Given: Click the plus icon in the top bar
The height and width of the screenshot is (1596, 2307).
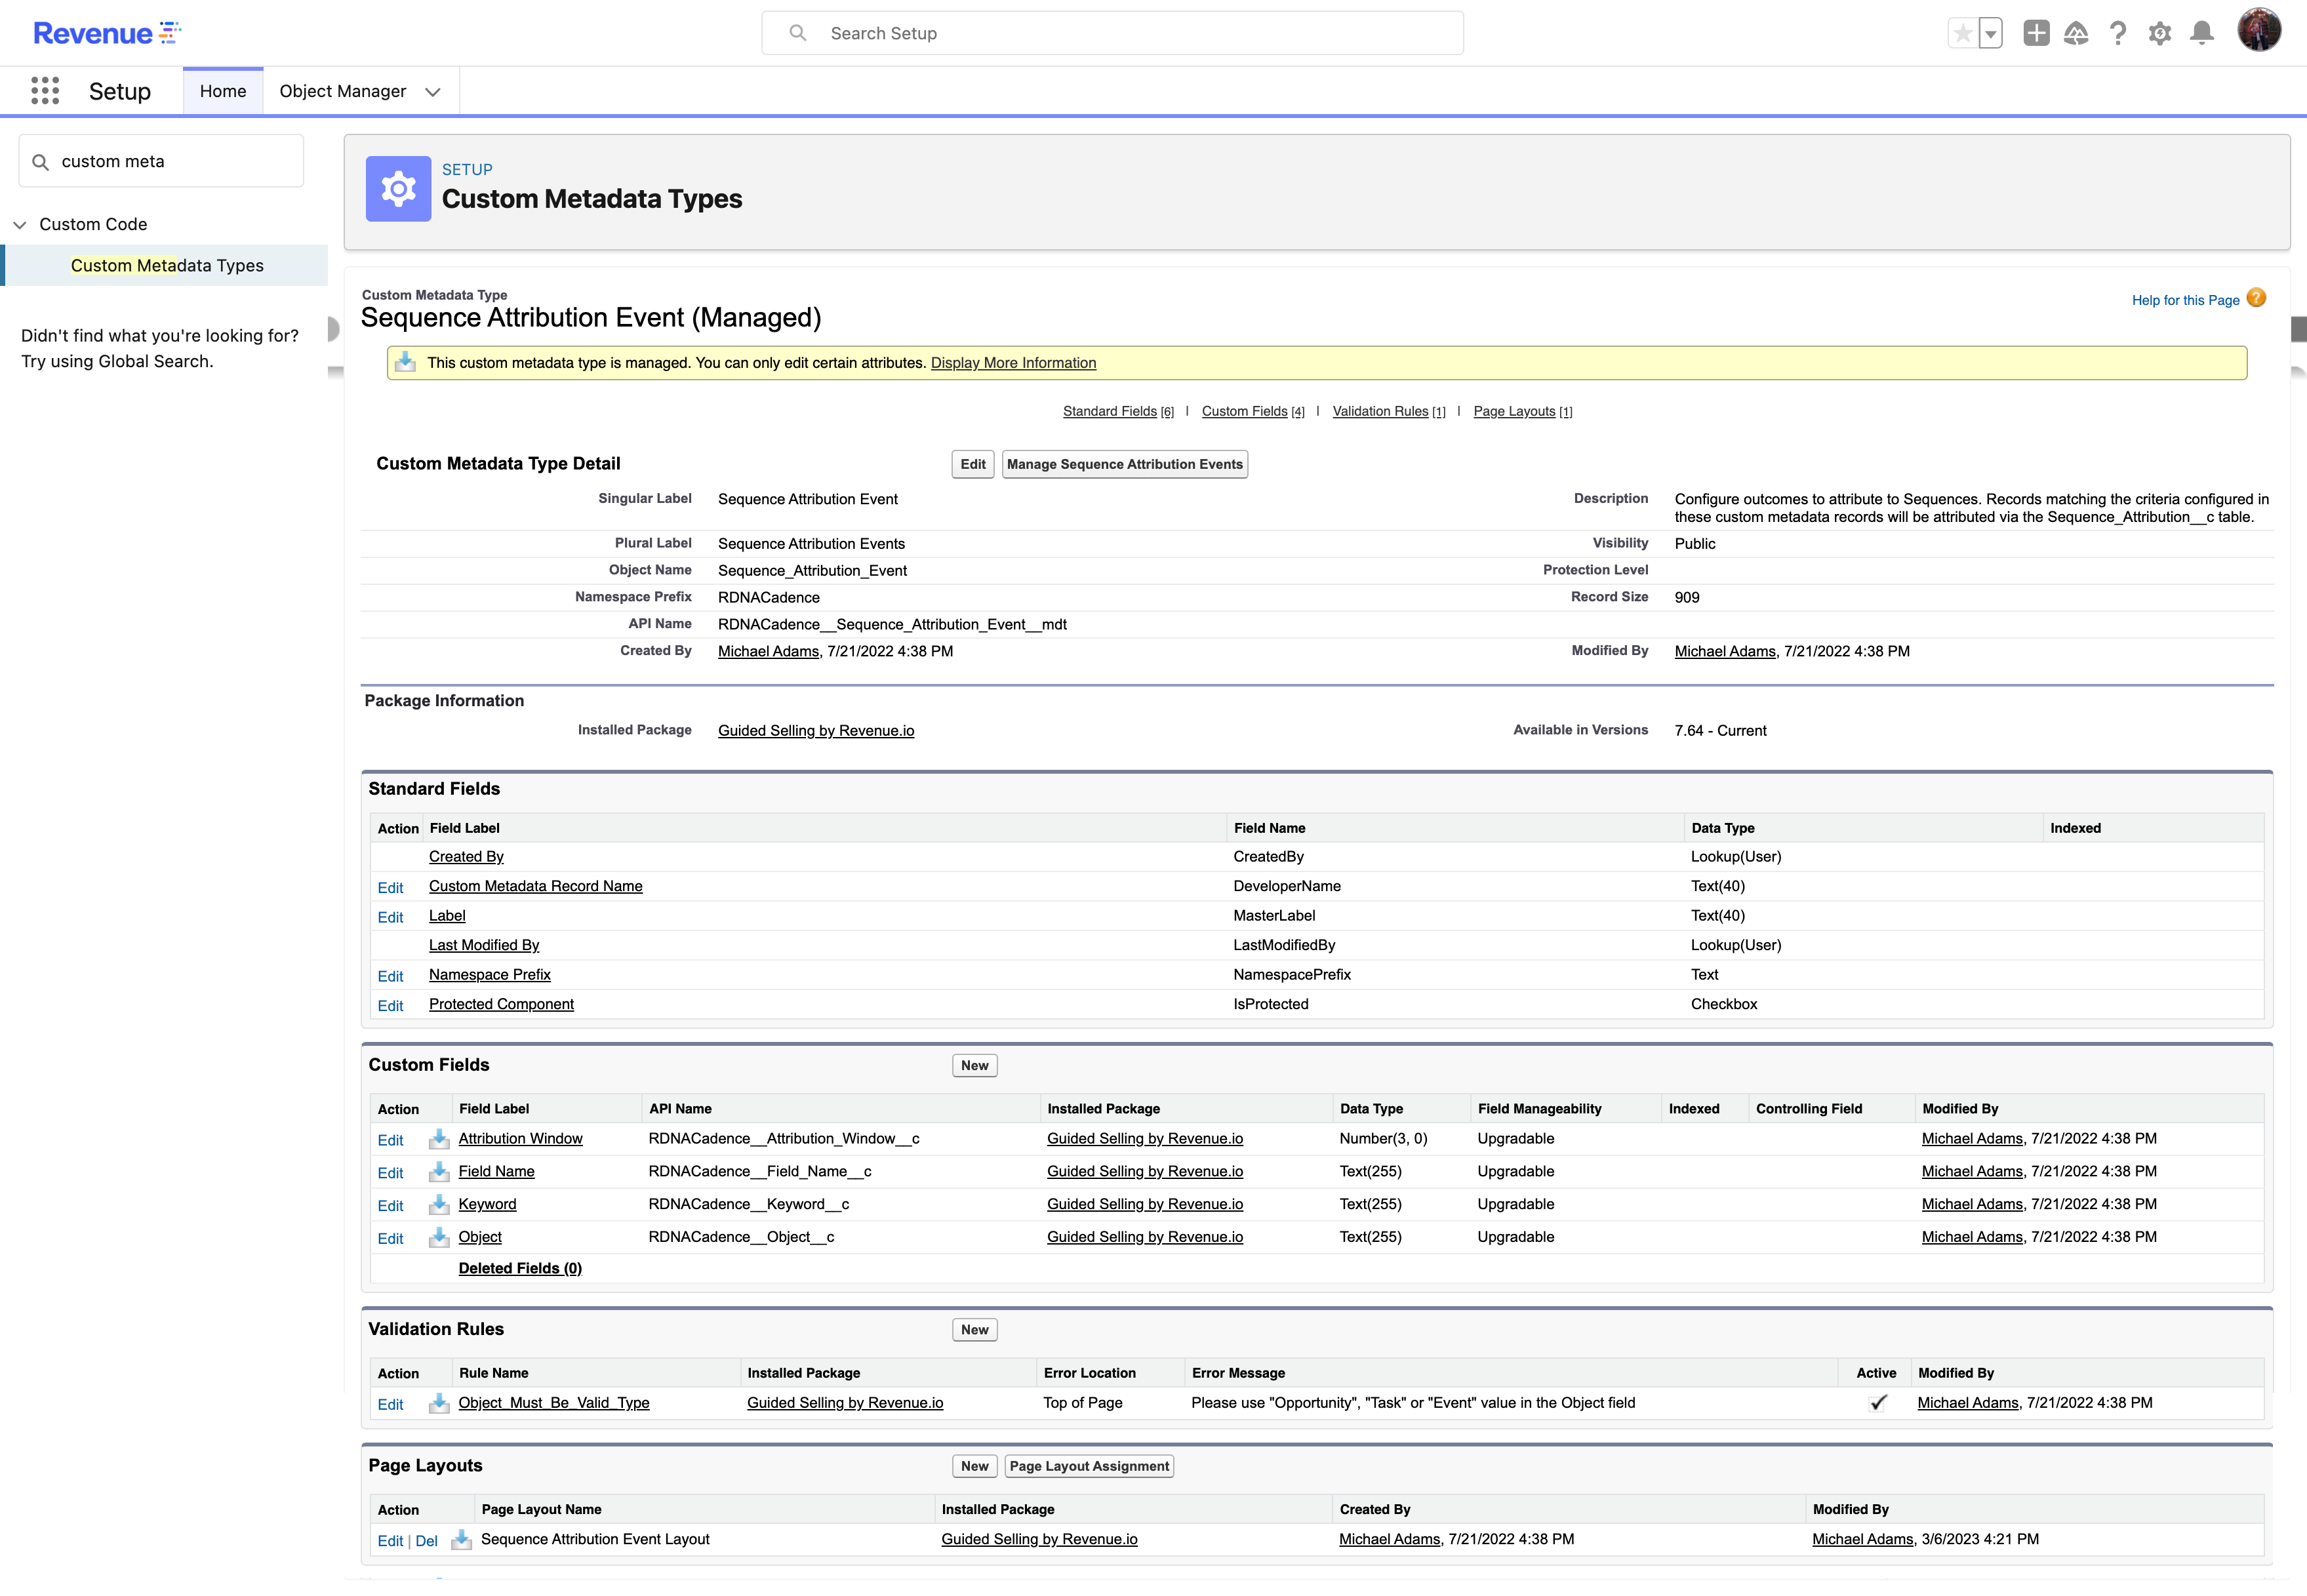Looking at the screenshot, I should (x=2036, y=33).
